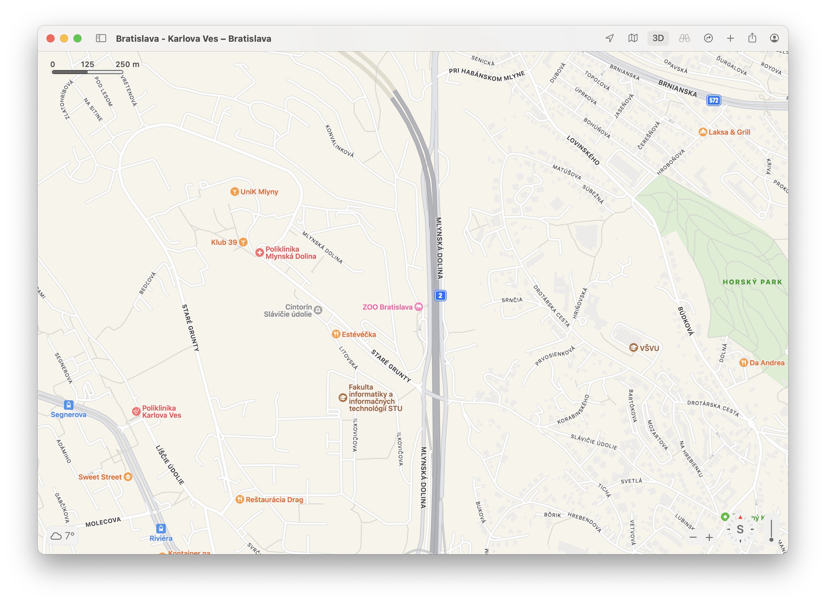Toggle the 3D map view

click(658, 38)
